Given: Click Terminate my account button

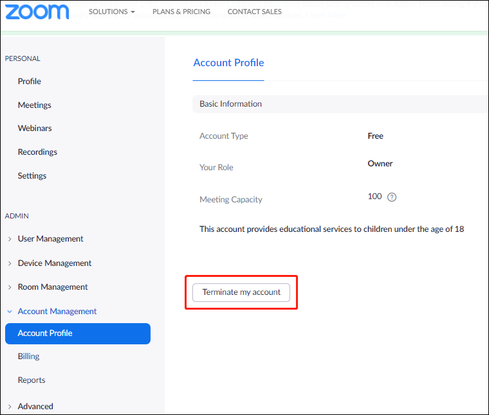Looking at the screenshot, I should point(241,292).
